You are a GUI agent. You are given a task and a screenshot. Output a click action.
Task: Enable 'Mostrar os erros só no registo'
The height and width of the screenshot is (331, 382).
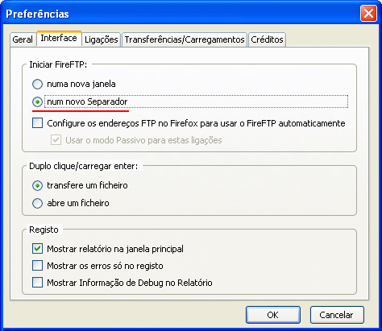pos(37,266)
